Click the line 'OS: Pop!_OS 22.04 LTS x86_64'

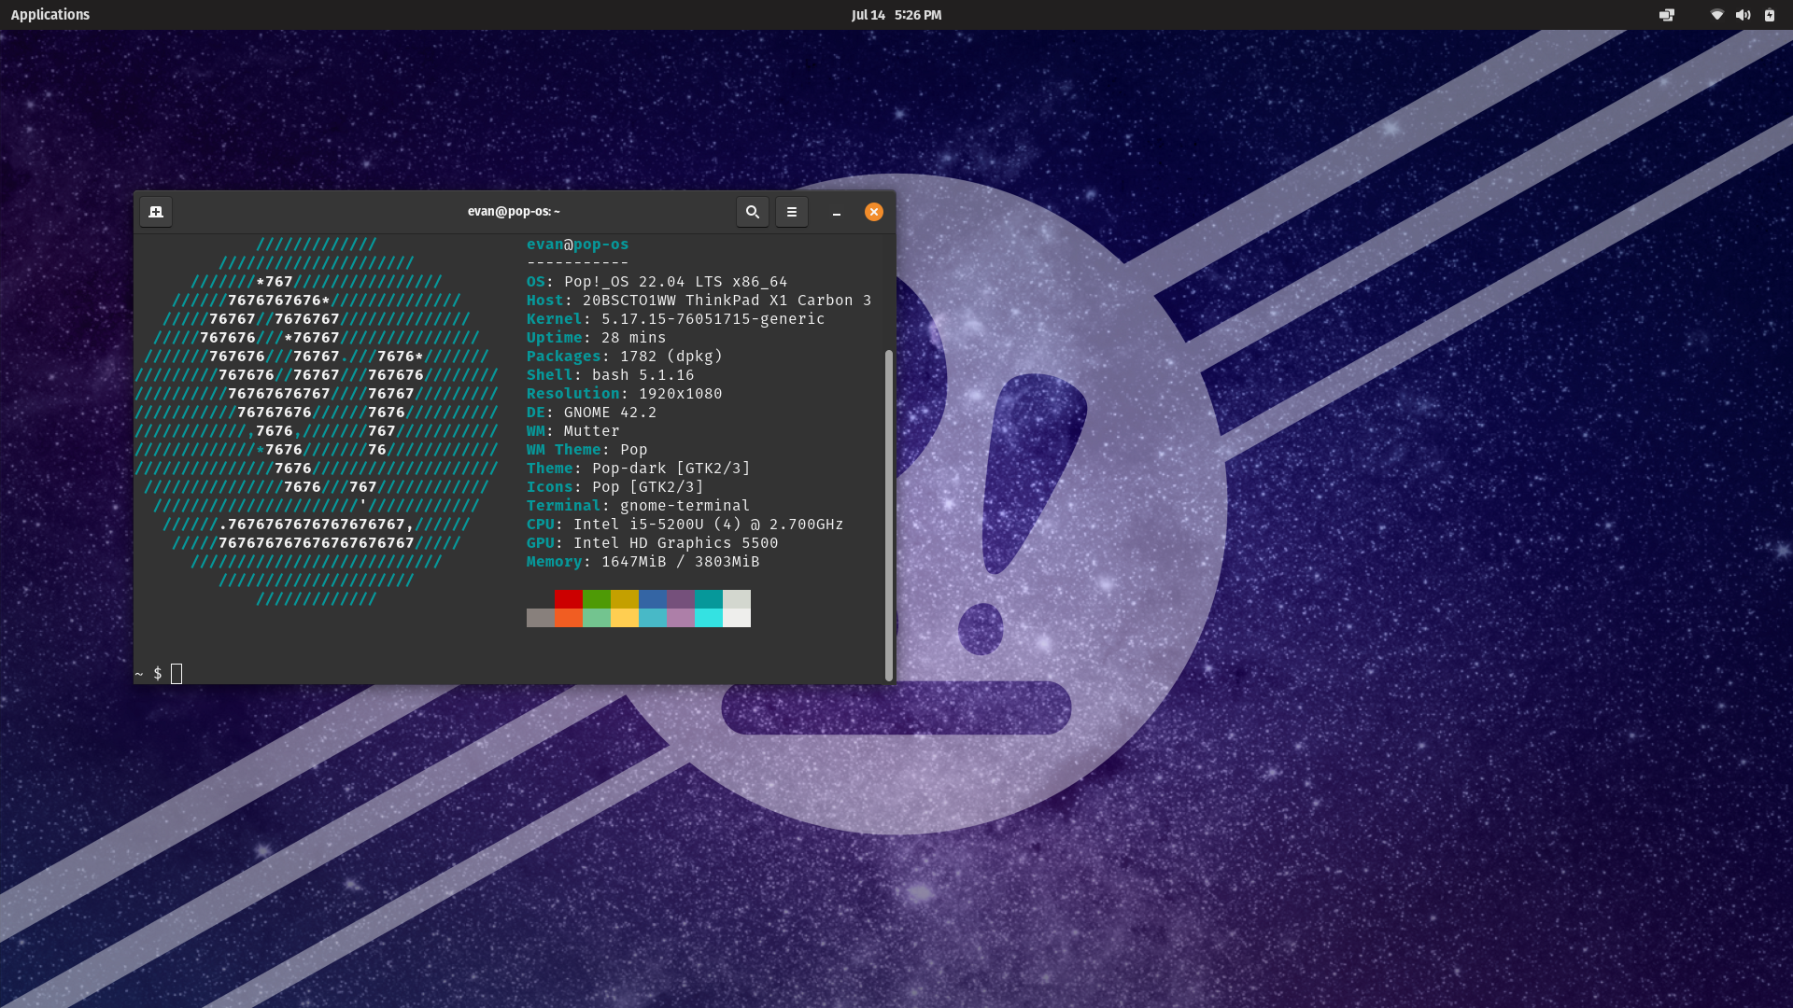(657, 282)
